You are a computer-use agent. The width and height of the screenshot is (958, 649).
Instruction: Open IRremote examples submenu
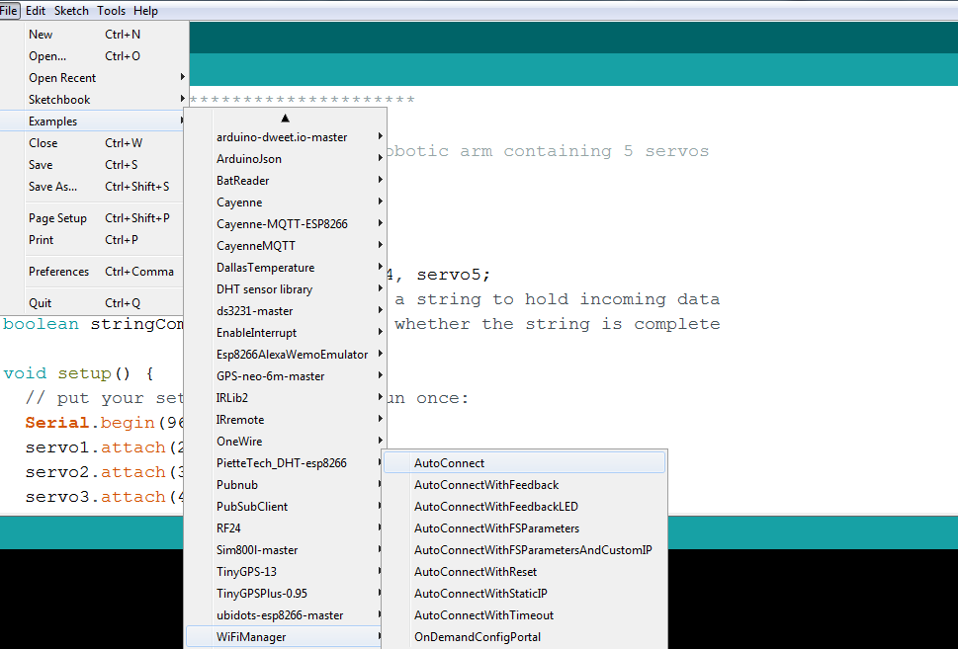[285, 420]
